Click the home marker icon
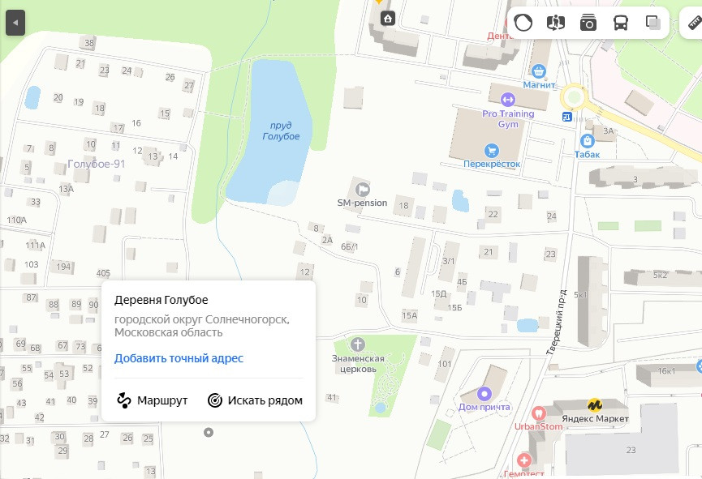Screen dimensions: 702x479 [x=388, y=19]
